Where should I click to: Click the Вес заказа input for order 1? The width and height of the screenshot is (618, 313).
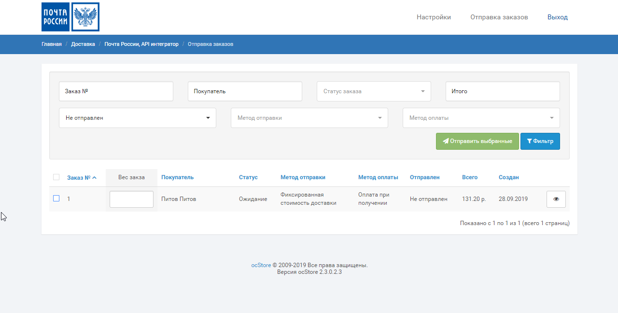click(131, 199)
